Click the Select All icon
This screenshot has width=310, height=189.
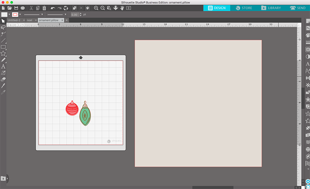74,8
